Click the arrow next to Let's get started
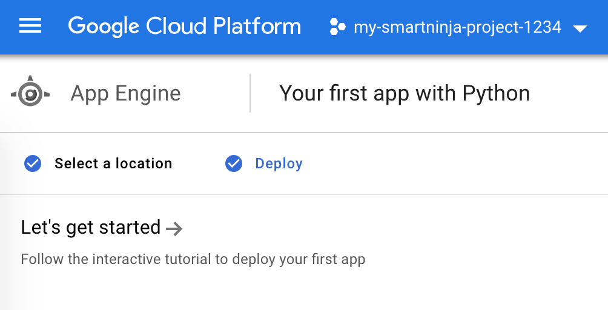 pyautogui.click(x=174, y=229)
